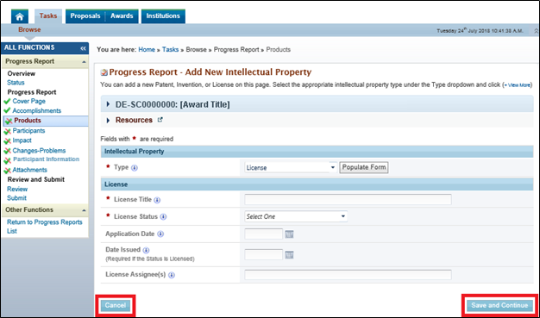Open Resources external link icon

coord(160,120)
